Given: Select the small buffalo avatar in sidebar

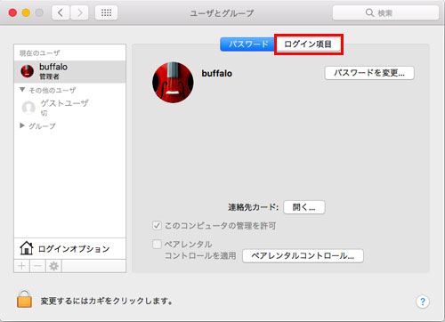Looking at the screenshot, I should pyautogui.click(x=27, y=71).
